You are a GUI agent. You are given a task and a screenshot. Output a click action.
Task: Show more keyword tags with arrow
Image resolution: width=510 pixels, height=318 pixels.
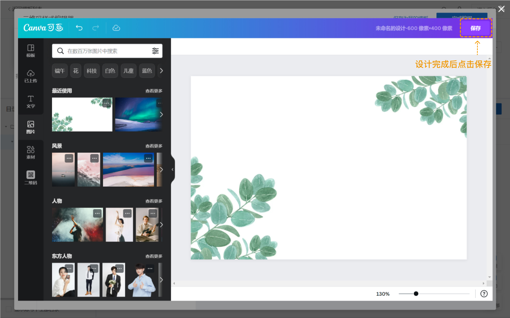(x=161, y=71)
